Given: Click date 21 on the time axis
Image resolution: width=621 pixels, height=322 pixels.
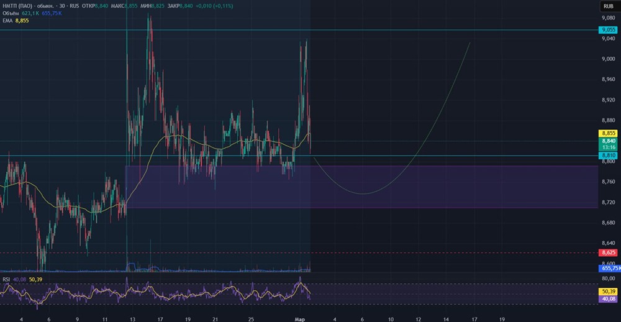Looking at the screenshot, I should 215,318.
